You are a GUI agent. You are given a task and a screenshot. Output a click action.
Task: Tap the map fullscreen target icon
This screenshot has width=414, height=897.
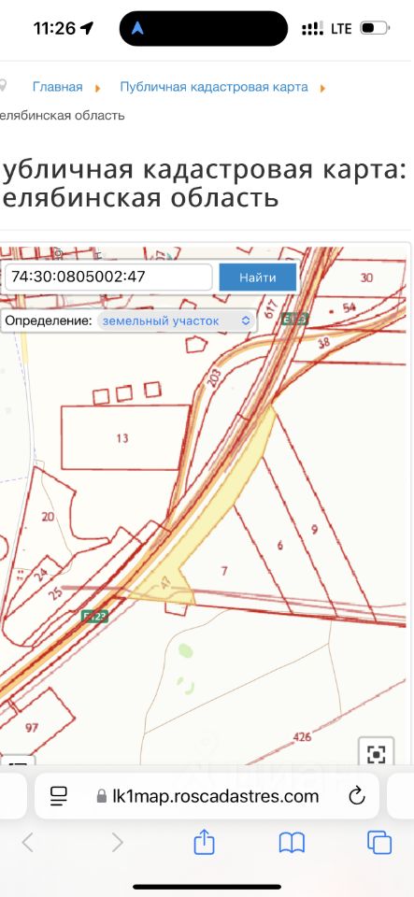click(x=376, y=755)
